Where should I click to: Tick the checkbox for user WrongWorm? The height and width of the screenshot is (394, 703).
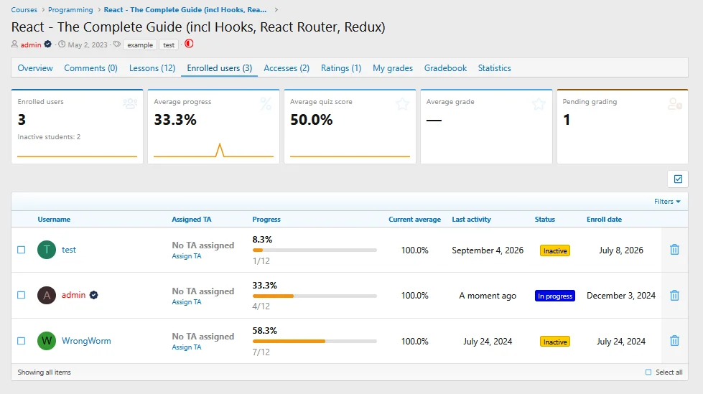[21, 341]
